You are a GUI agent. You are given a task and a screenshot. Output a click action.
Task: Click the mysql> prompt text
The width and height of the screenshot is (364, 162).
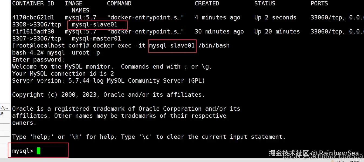coord(23,151)
